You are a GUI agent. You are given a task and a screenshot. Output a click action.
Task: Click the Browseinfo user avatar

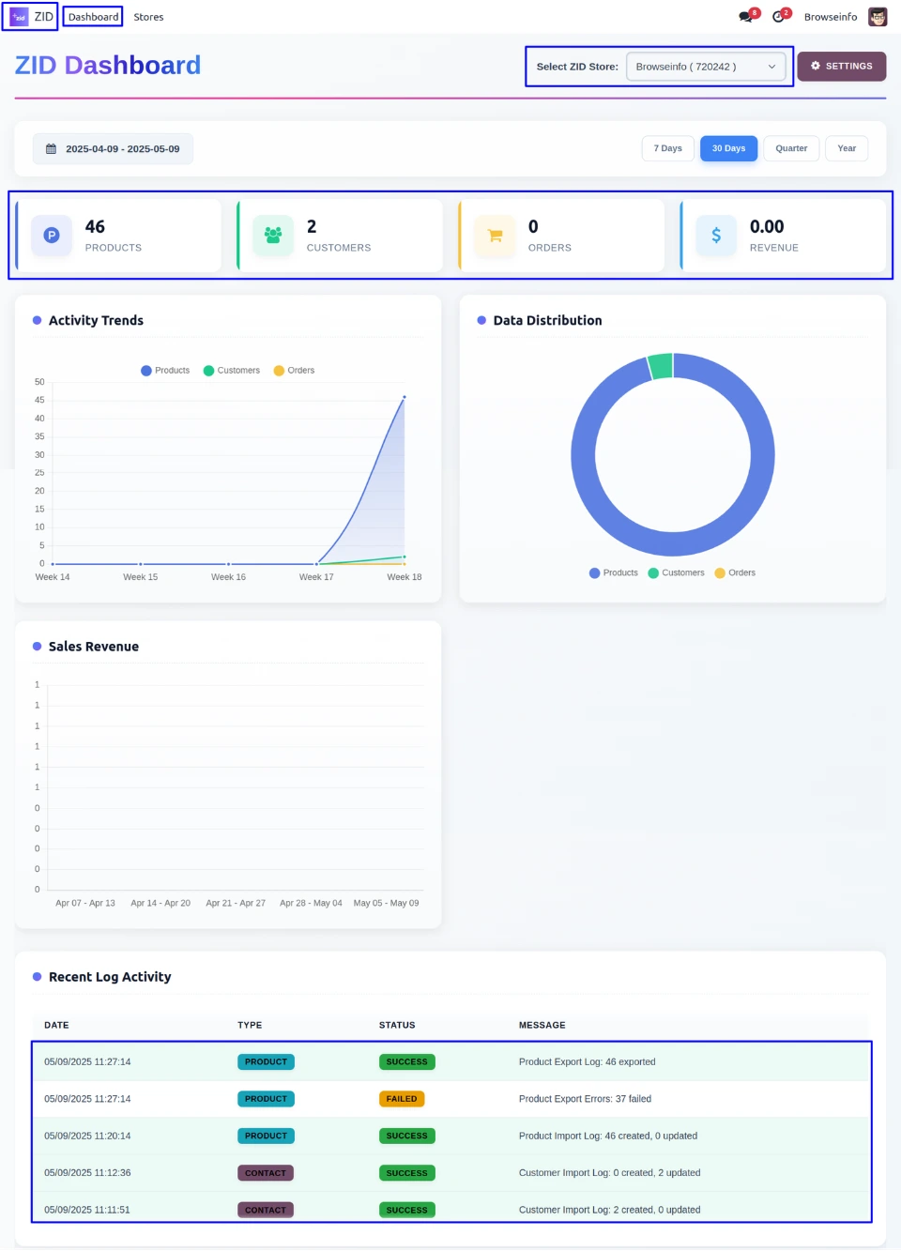(x=878, y=17)
